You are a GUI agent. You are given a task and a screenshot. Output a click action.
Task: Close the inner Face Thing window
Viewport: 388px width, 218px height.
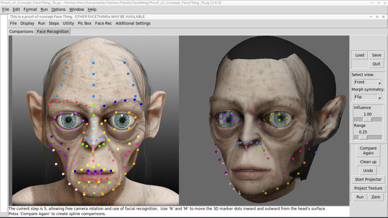[x=383, y=17]
